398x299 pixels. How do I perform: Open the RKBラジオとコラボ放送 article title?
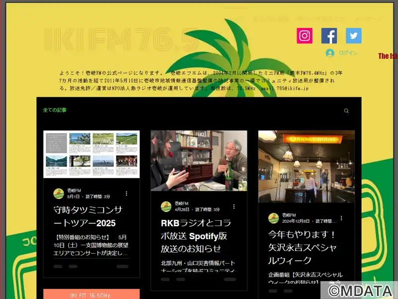click(196, 236)
